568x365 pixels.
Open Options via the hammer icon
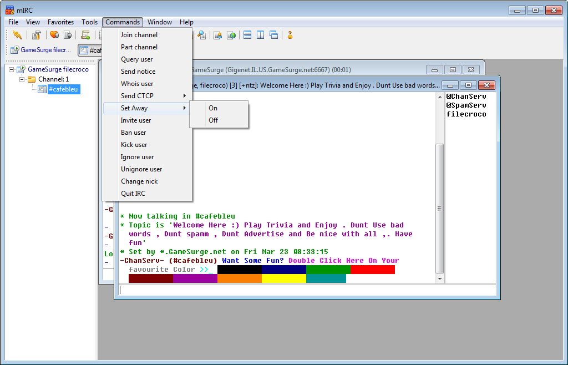pos(36,35)
